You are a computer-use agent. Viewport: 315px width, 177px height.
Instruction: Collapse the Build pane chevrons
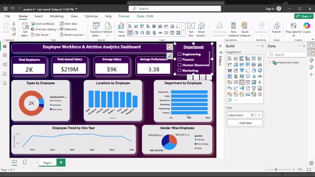pyautogui.click(x=262, y=46)
